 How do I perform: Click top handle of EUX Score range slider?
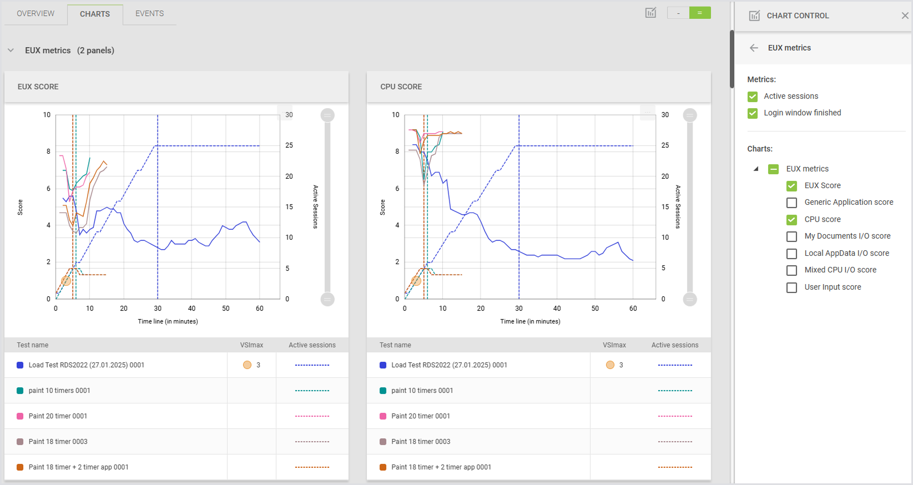(327, 115)
